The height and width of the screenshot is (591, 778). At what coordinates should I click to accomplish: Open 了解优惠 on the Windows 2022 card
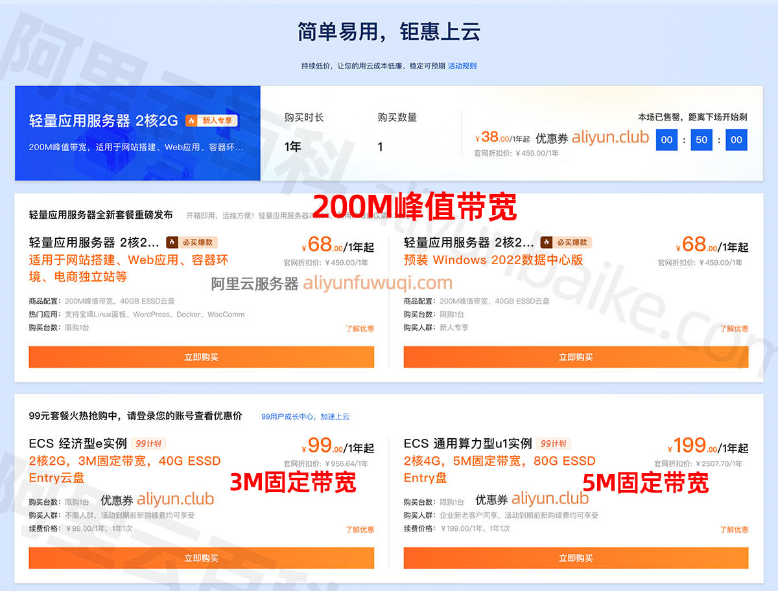(734, 329)
